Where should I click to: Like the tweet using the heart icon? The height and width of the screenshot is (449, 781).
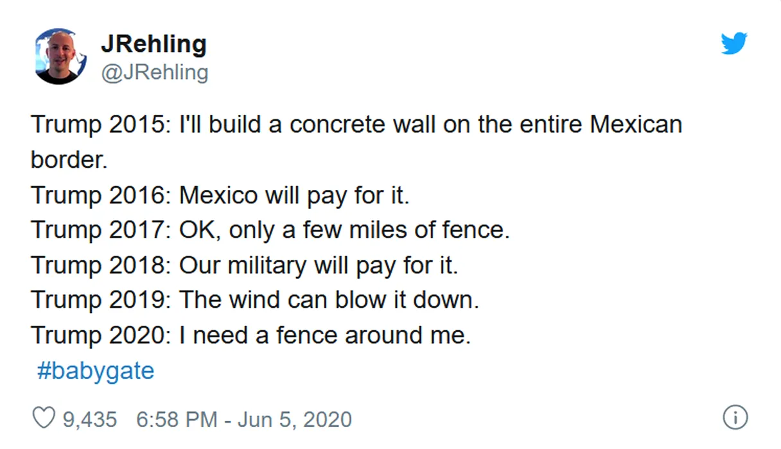[44, 418]
